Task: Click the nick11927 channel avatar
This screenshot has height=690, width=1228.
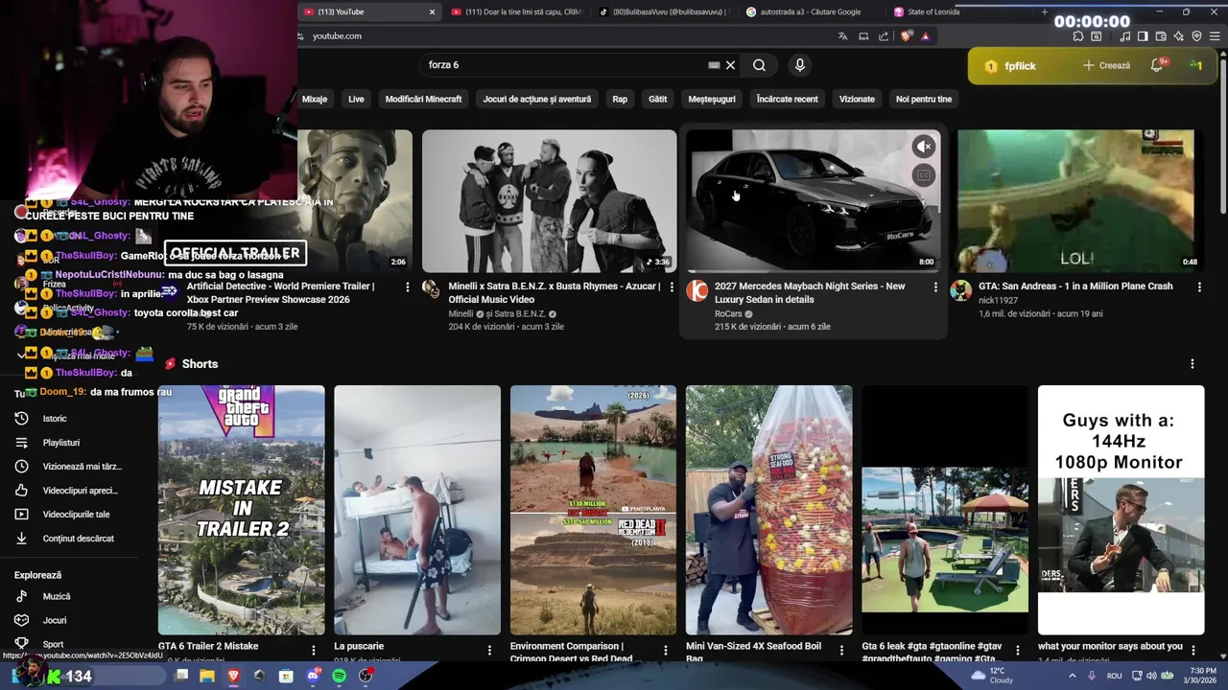Action: [960, 290]
